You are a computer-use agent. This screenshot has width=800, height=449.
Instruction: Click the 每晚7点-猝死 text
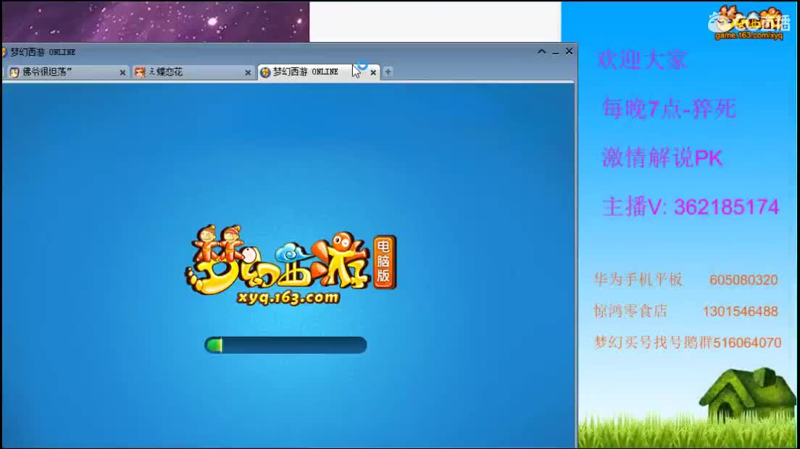(670, 109)
